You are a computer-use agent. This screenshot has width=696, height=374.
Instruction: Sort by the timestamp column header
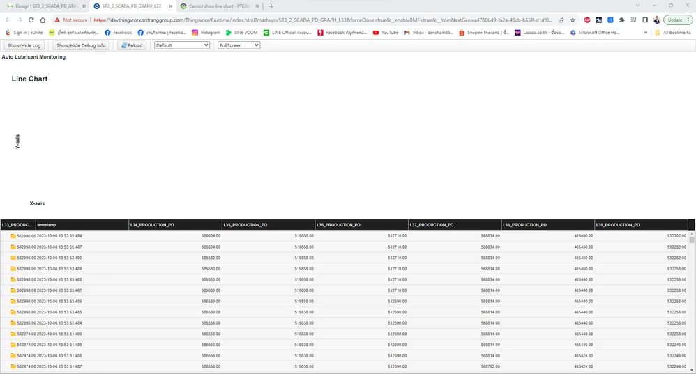tap(82, 225)
